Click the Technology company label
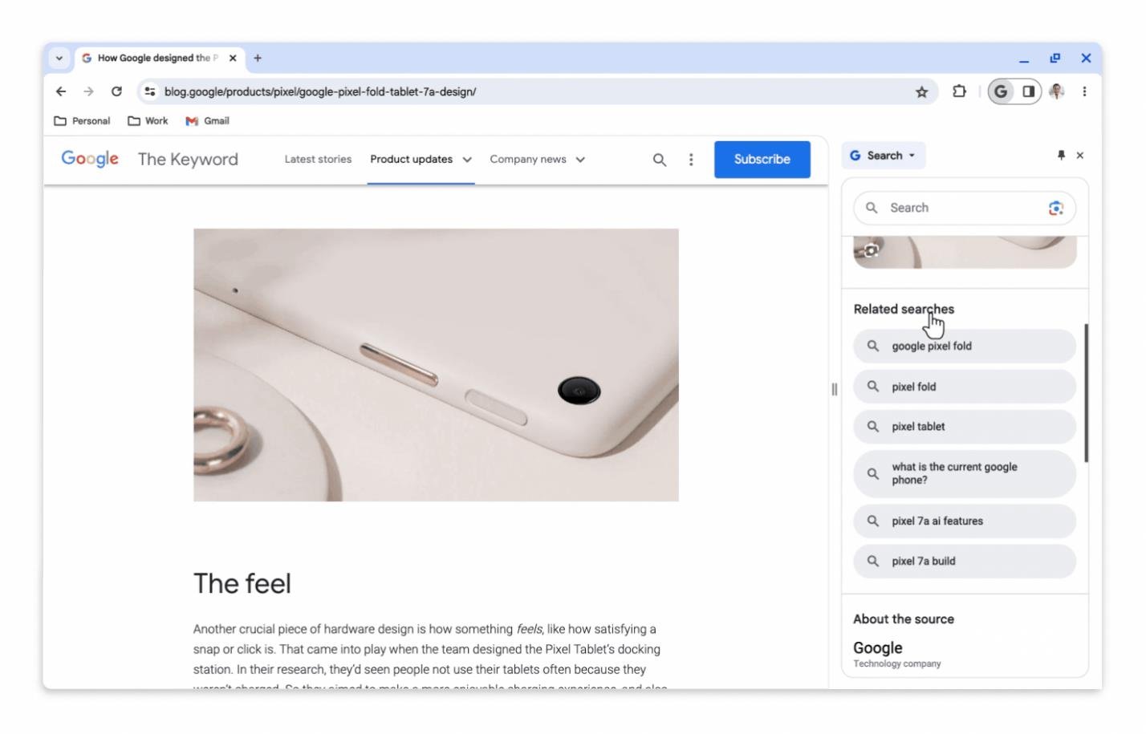1146x734 pixels. [897, 664]
